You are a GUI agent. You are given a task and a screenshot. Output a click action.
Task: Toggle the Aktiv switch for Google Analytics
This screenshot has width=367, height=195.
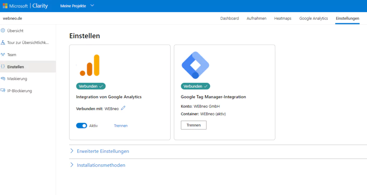tap(81, 125)
